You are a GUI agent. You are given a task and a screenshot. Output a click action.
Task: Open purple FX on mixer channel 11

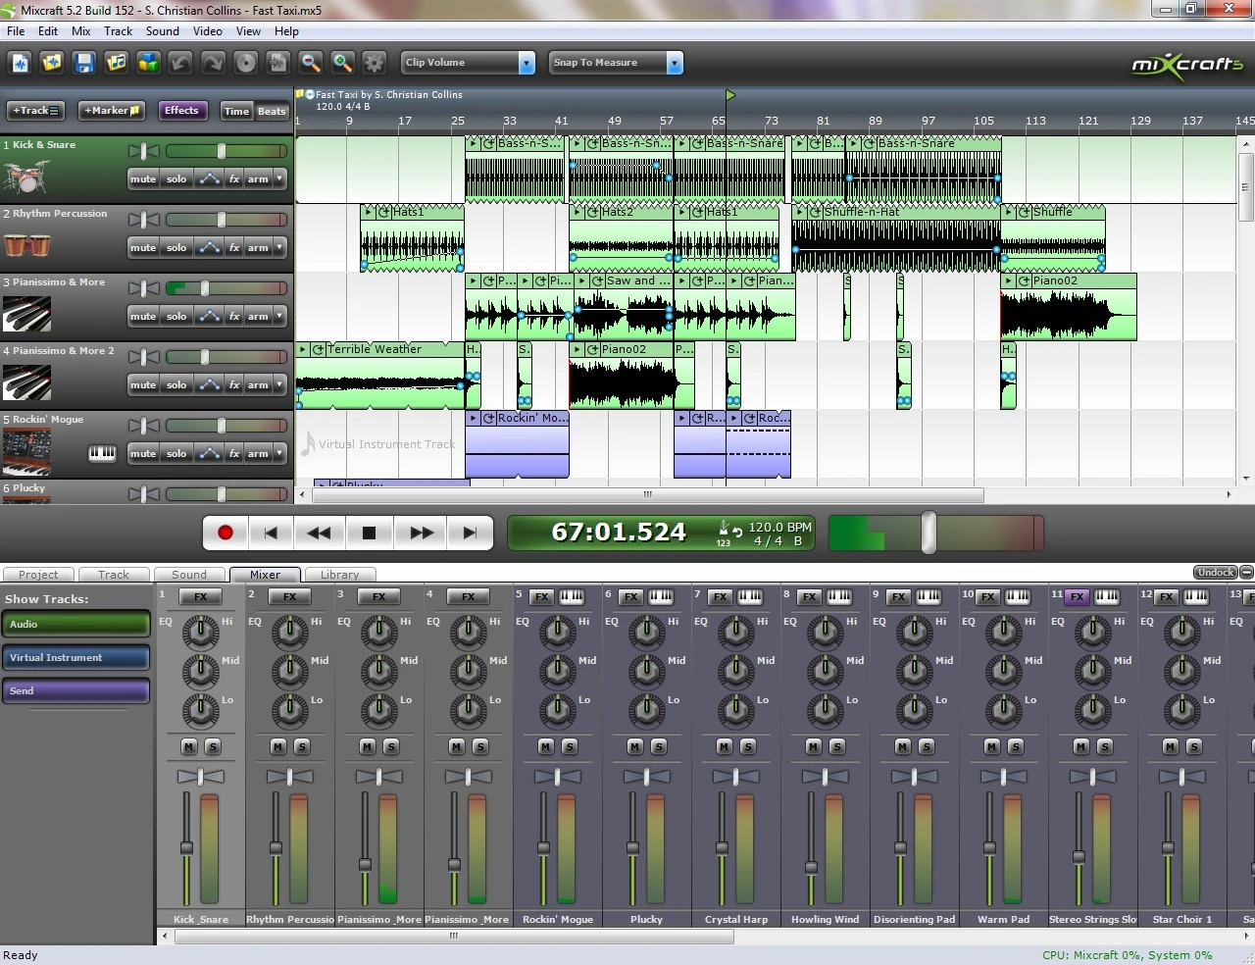(1077, 596)
